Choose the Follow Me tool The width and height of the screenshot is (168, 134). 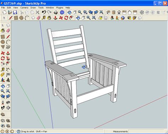click(x=8, y=58)
